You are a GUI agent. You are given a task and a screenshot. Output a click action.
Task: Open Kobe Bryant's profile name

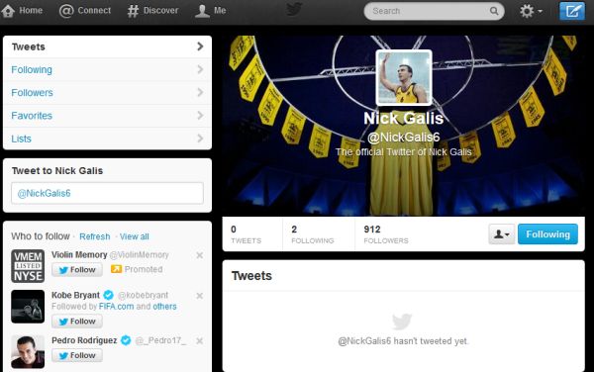click(76, 295)
